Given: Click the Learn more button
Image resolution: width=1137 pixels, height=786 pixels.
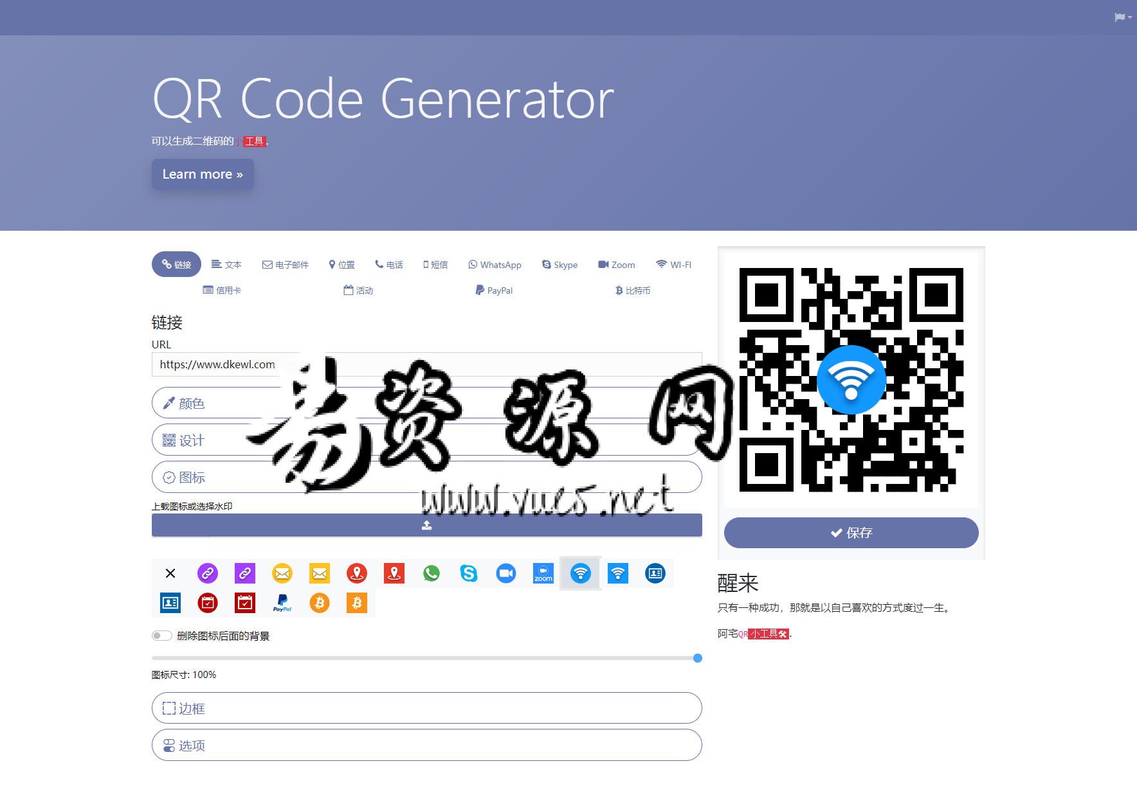Looking at the screenshot, I should [x=203, y=174].
